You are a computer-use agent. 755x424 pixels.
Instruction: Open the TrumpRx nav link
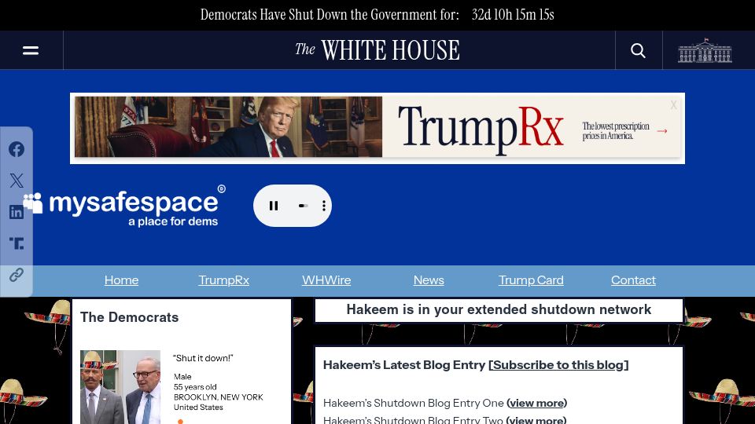pos(224,280)
